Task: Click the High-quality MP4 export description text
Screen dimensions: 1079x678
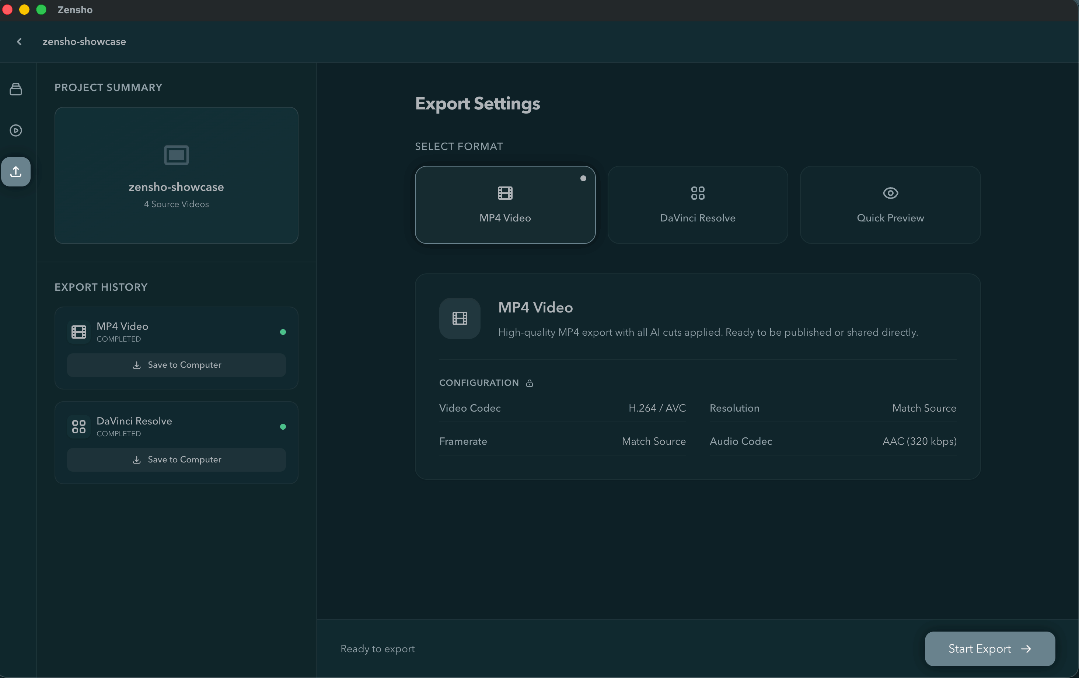Action: pyautogui.click(x=708, y=332)
